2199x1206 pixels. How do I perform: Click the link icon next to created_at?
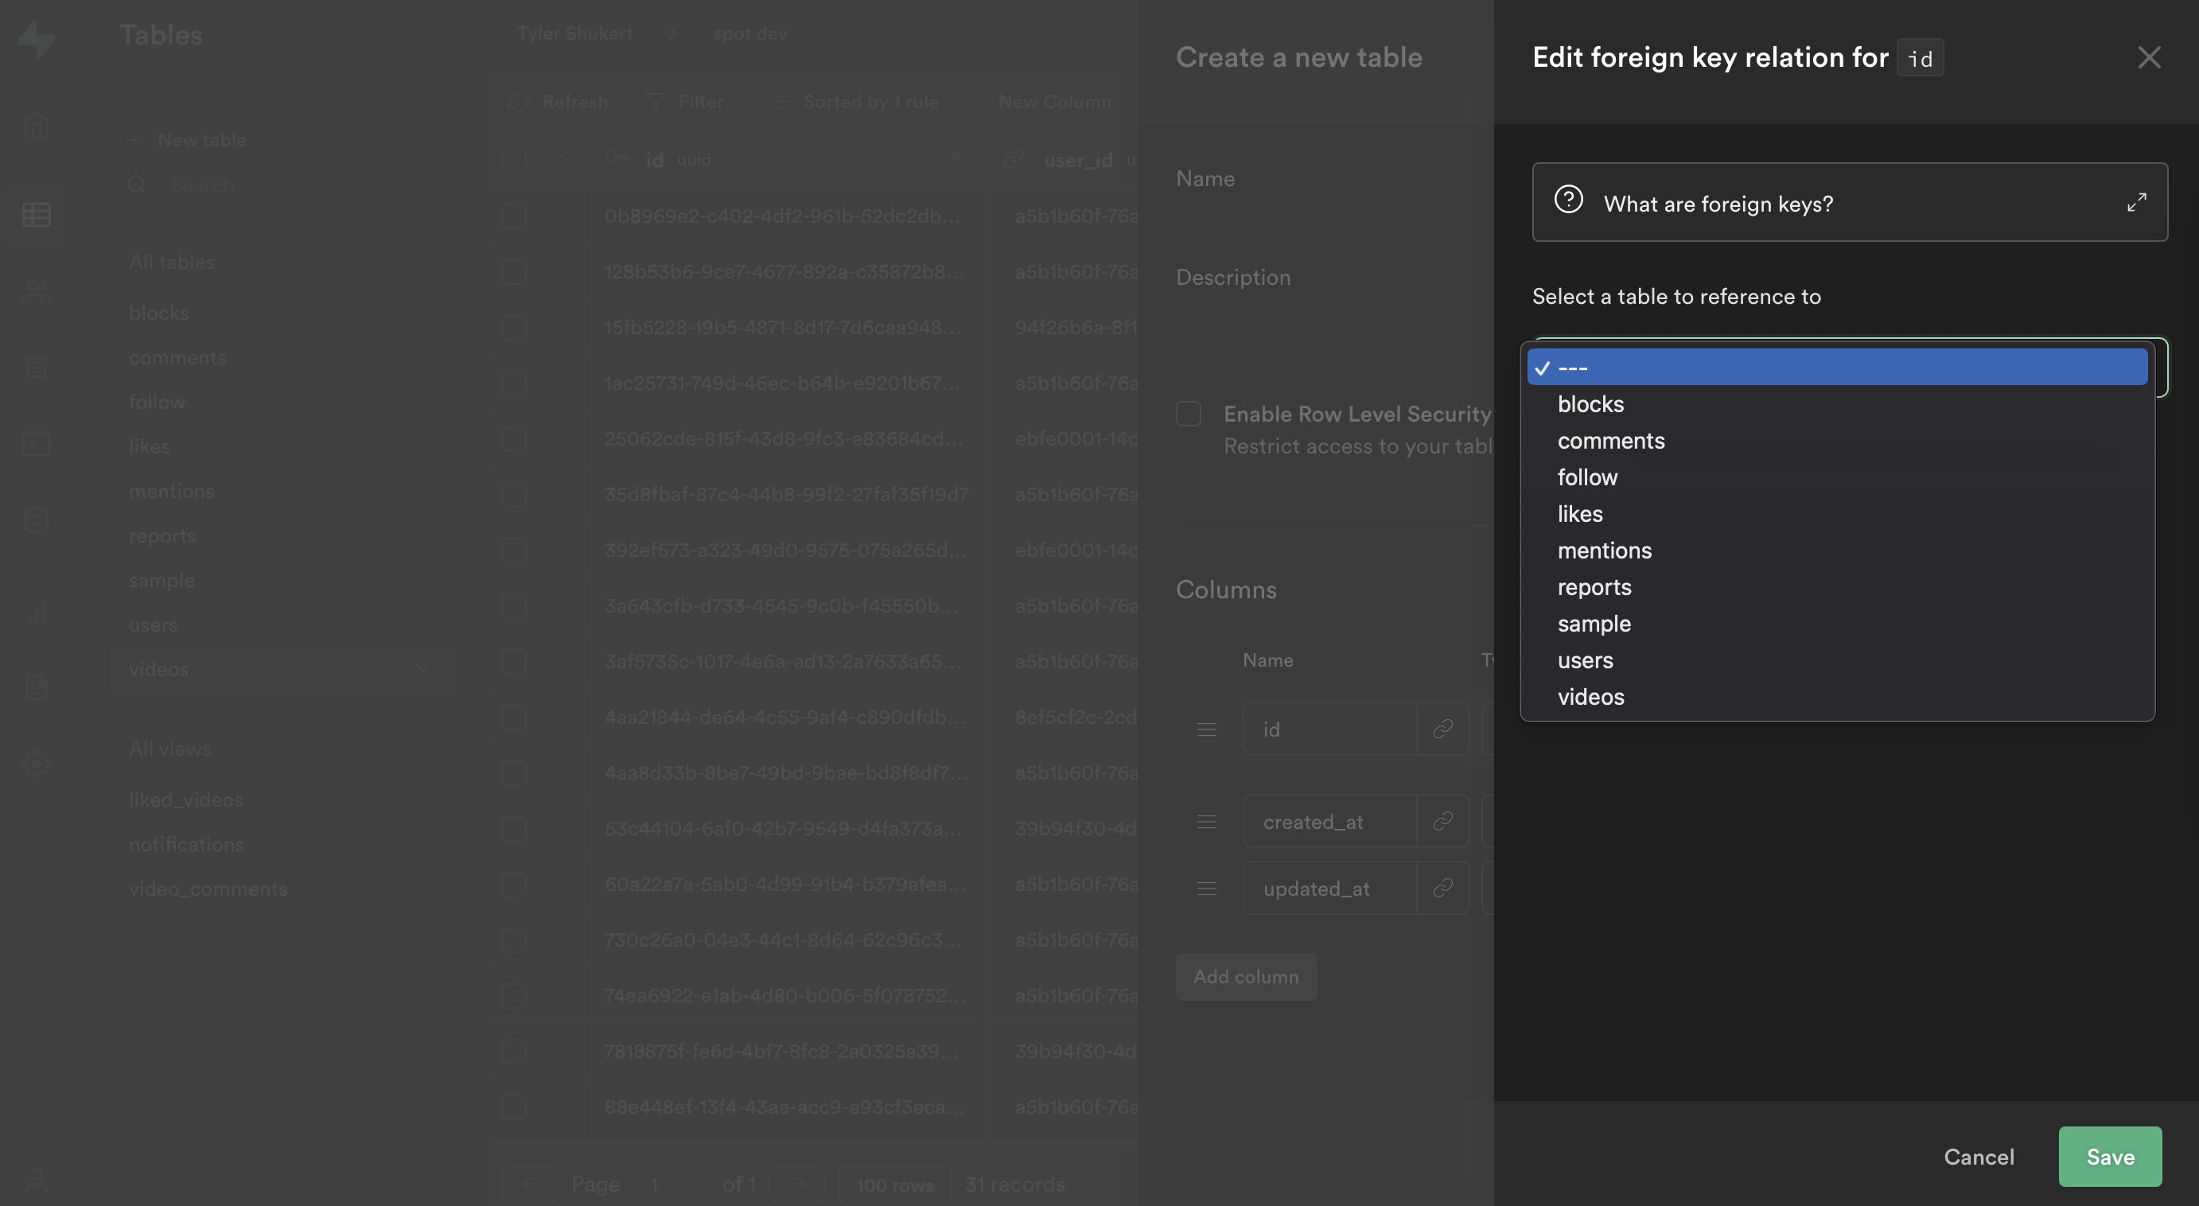pos(1442,821)
